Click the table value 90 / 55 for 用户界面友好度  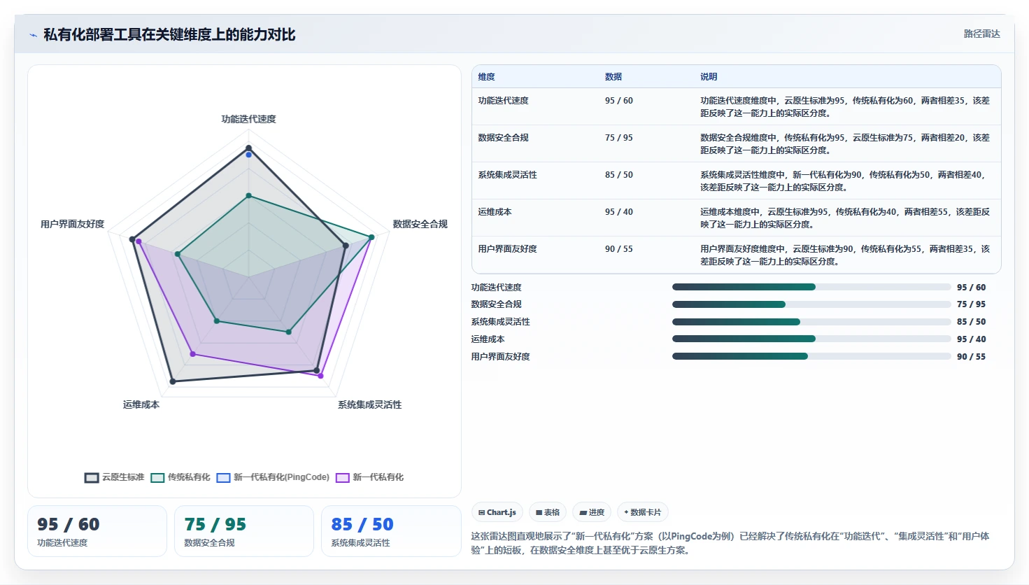click(x=619, y=249)
